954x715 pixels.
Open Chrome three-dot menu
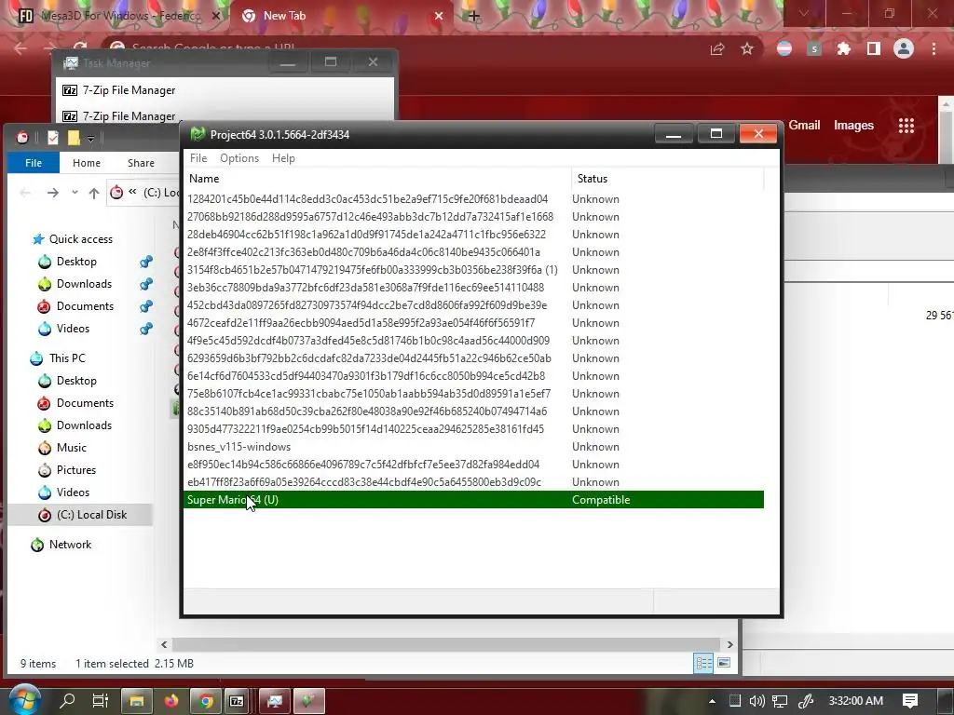click(934, 48)
